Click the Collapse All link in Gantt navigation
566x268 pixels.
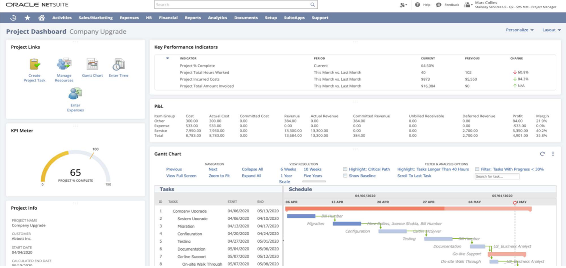coord(252,169)
